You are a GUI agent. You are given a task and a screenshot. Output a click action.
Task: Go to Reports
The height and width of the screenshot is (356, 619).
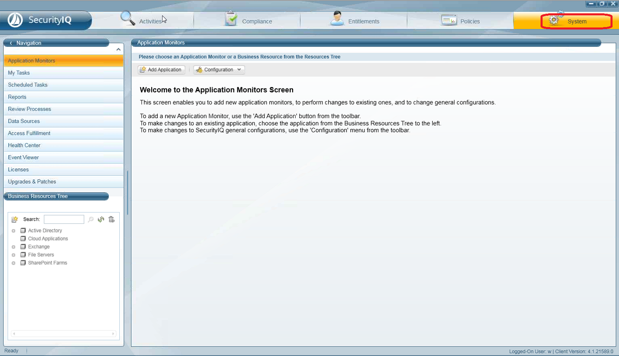64,97
